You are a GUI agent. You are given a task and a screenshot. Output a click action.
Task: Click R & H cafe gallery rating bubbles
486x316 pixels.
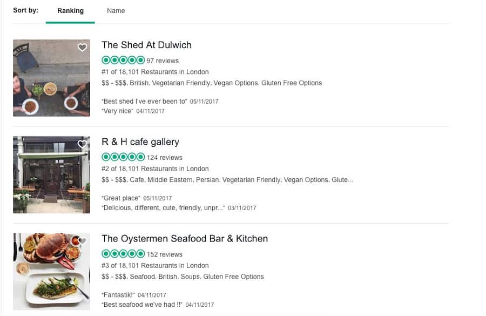click(123, 157)
